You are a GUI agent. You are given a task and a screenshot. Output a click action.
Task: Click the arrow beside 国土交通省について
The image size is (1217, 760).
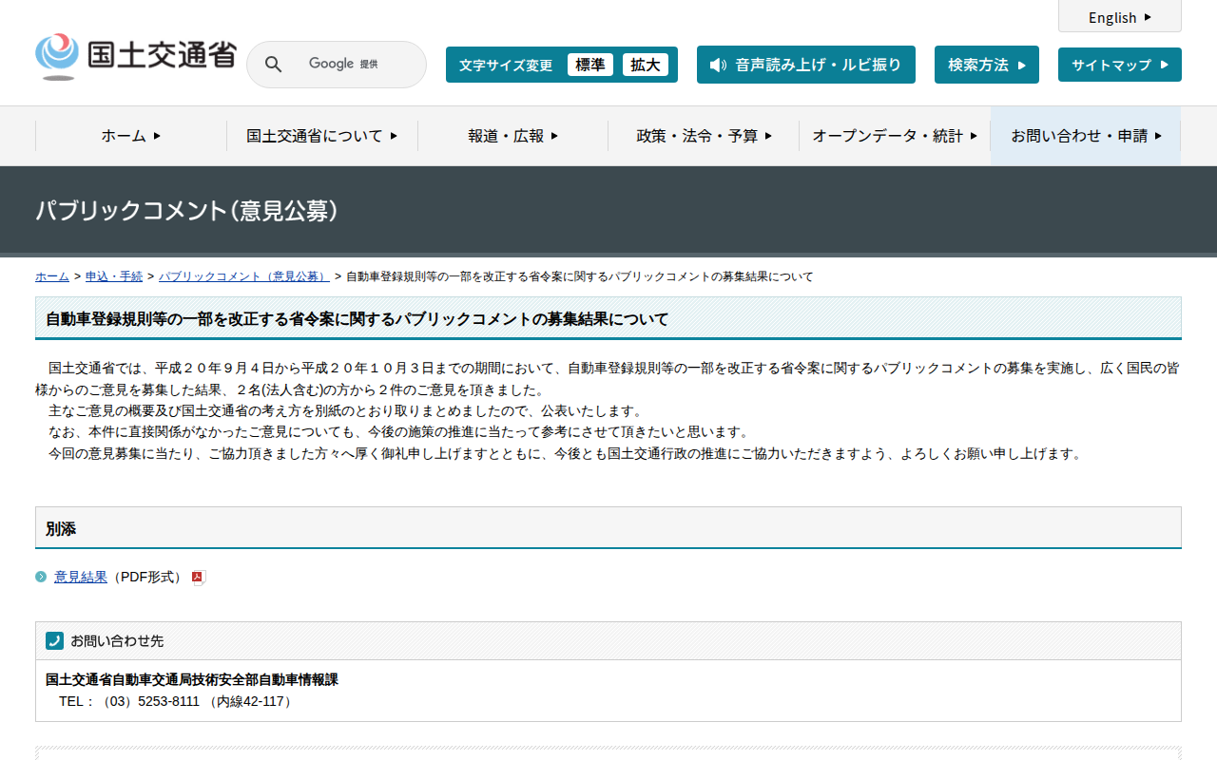tap(394, 136)
